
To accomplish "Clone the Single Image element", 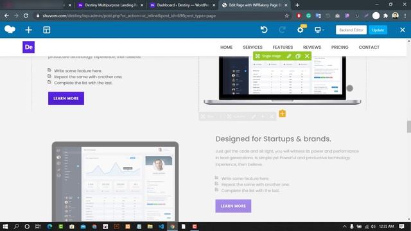I will [x=298, y=56].
